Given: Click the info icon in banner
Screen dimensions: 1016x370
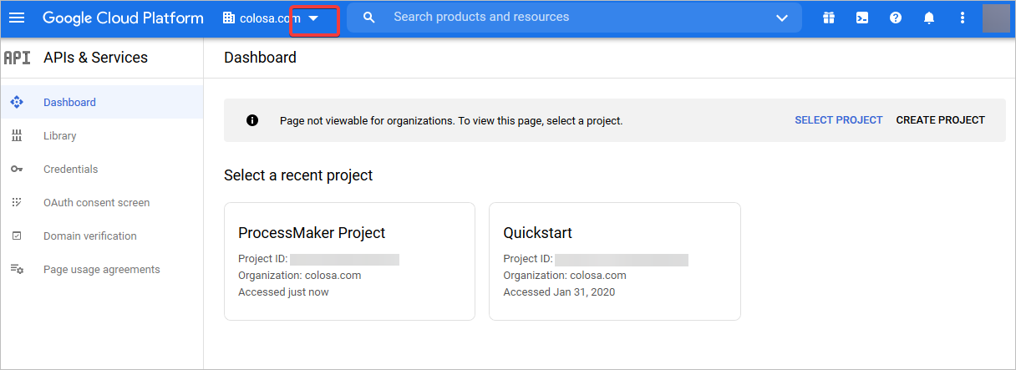Looking at the screenshot, I should coord(252,120).
